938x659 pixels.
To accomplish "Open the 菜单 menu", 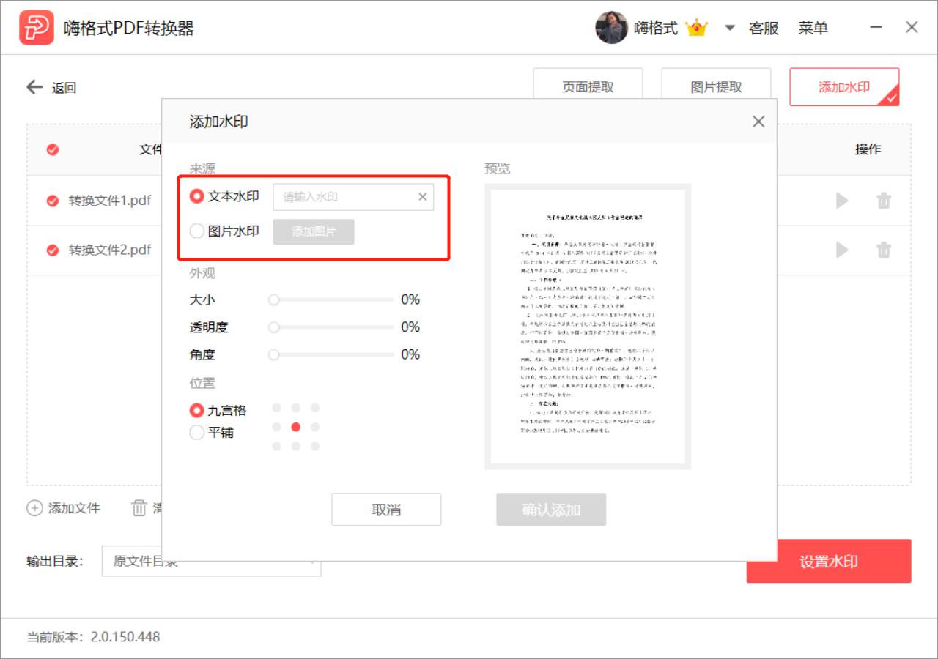I will tap(813, 28).
